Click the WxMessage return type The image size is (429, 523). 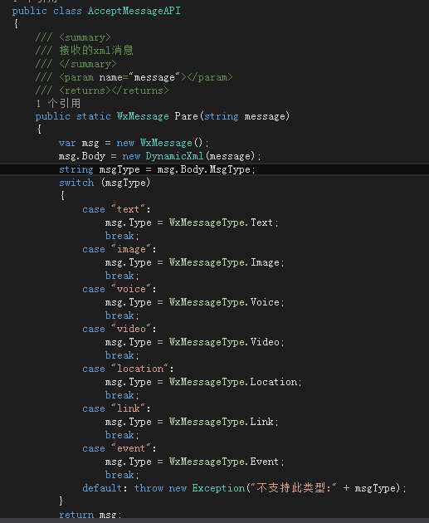click(x=143, y=116)
